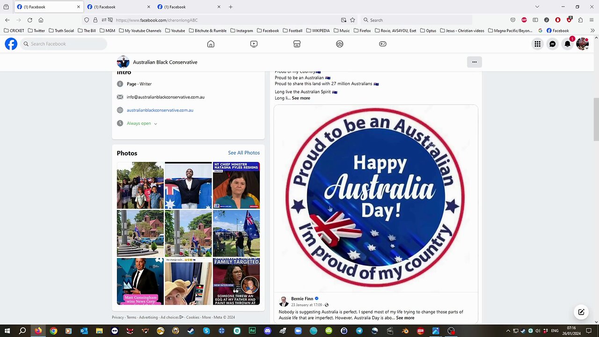
Task: Click page scrollbar thumb
Action: [x=596, y=119]
